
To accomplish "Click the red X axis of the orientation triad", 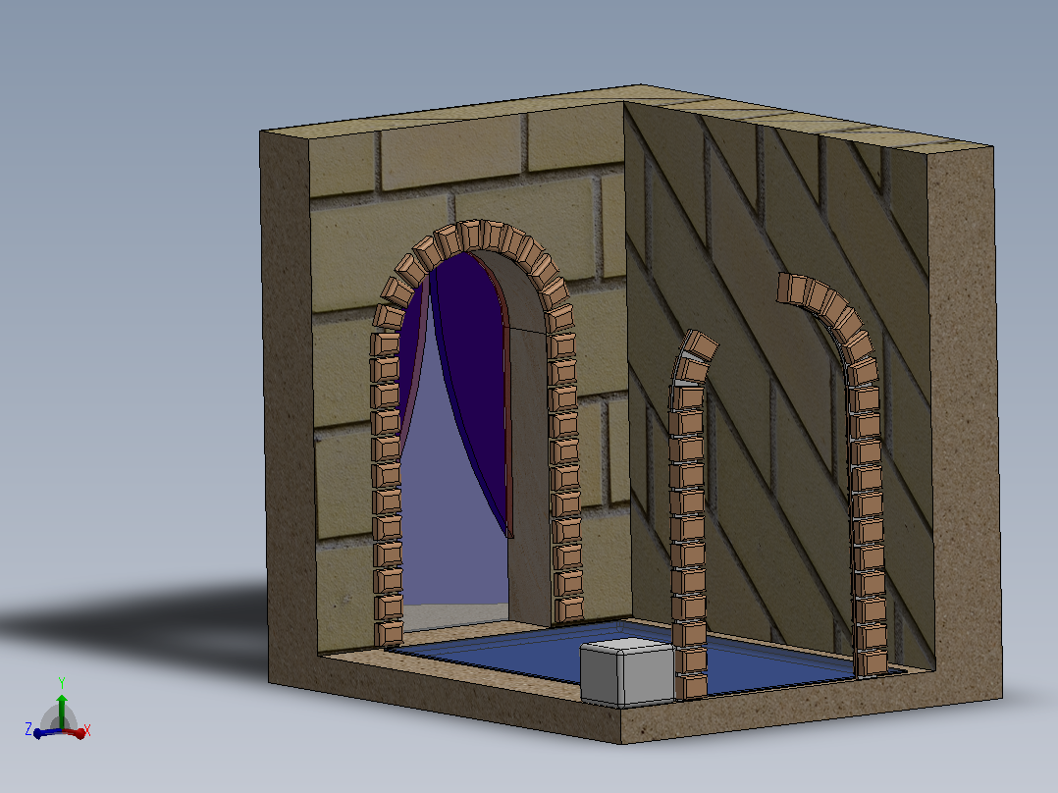I will pos(75,731).
